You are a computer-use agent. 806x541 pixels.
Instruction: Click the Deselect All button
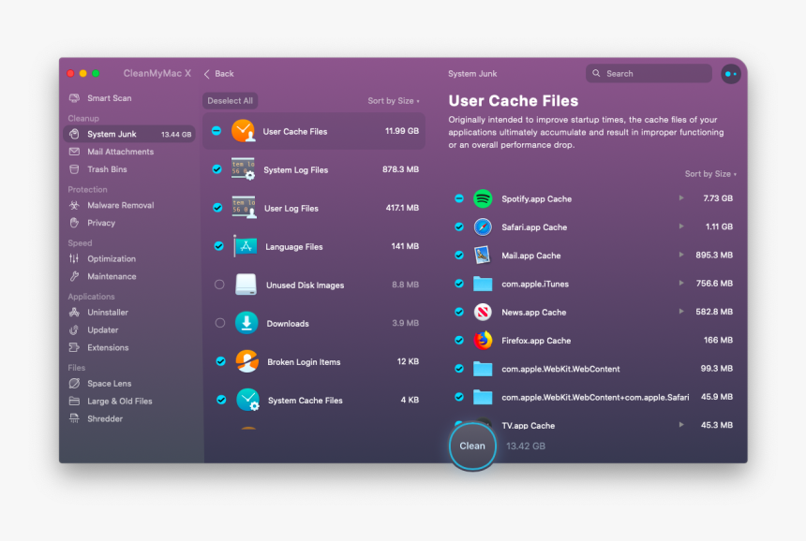click(x=230, y=100)
